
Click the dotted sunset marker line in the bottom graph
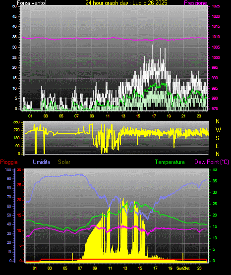point(183,257)
